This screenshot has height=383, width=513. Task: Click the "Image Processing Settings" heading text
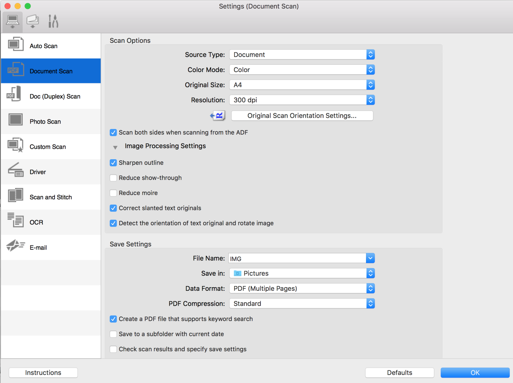165,146
